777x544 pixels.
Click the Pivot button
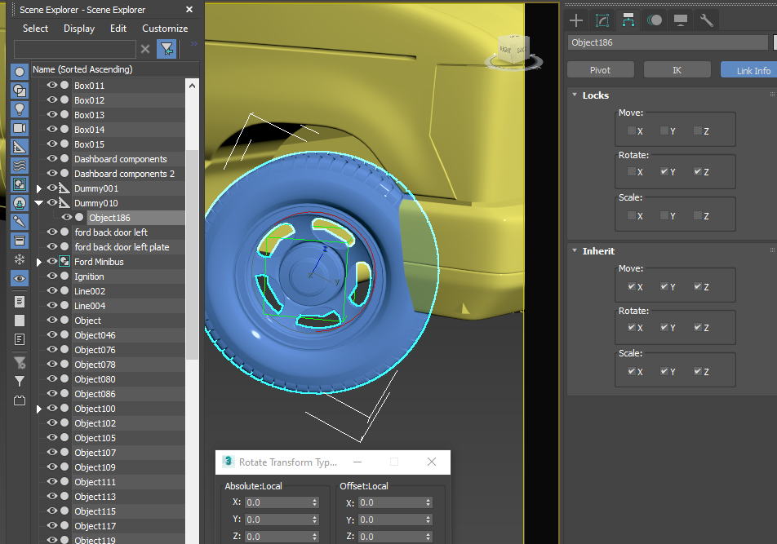point(600,69)
